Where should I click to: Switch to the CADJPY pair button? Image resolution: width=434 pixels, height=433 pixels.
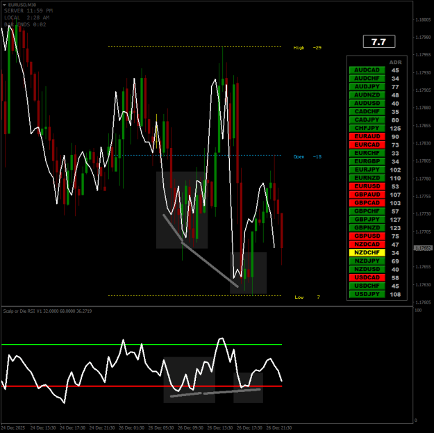[x=367, y=120]
